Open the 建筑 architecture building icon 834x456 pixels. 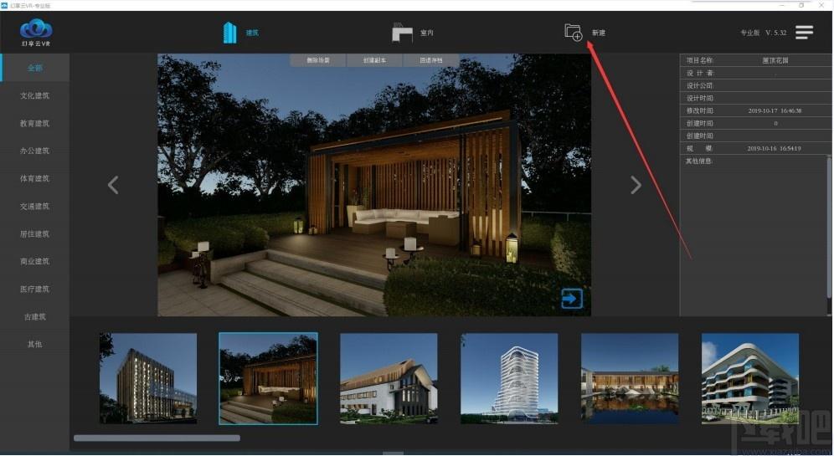pyautogui.click(x=229, y=33)
